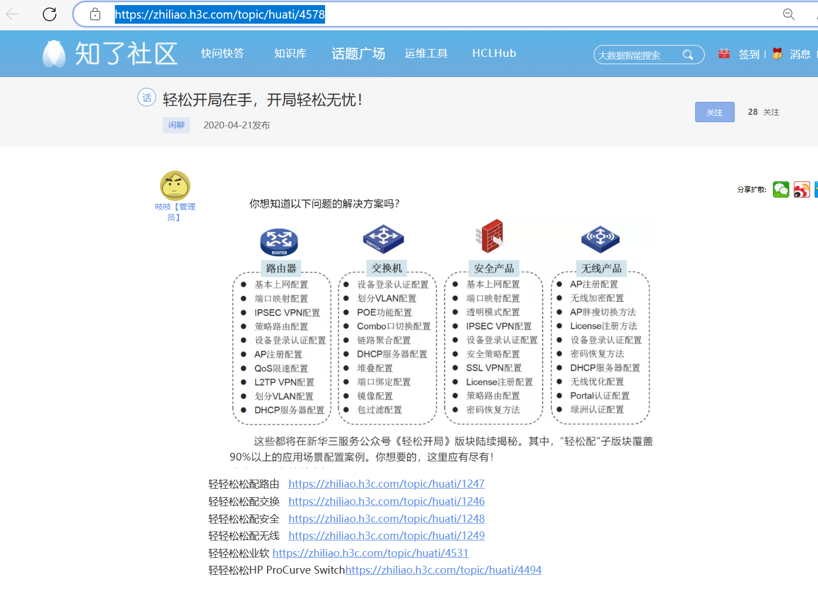Viewport: 818px width, 590px height.
Task: Click the POE功能配置 list item
Action: (x=384, y=312)
